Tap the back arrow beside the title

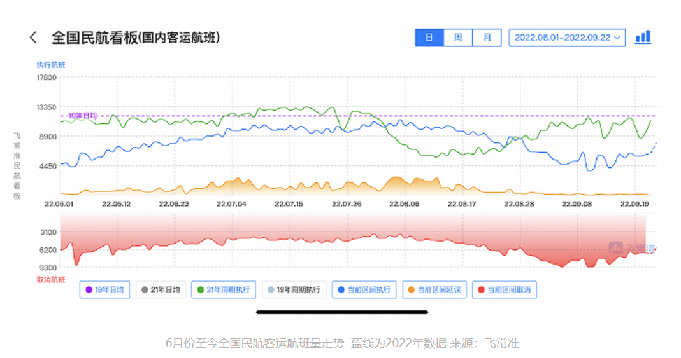point(34,38)
